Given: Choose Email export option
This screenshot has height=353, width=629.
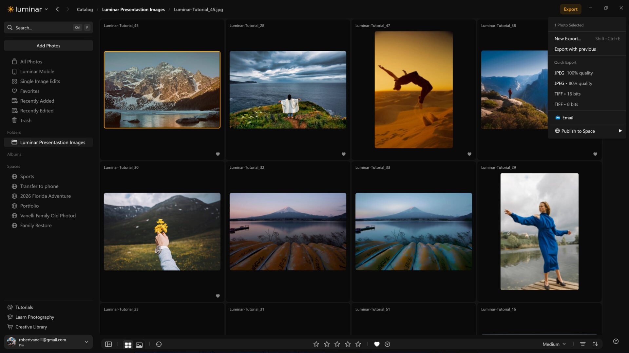Looking at the screenshot, I should point(587,118).
